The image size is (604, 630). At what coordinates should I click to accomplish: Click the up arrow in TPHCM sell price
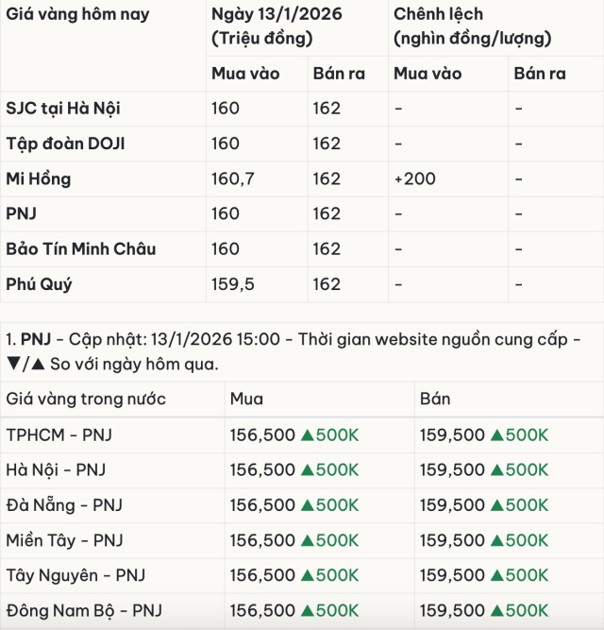coord(497,434)
